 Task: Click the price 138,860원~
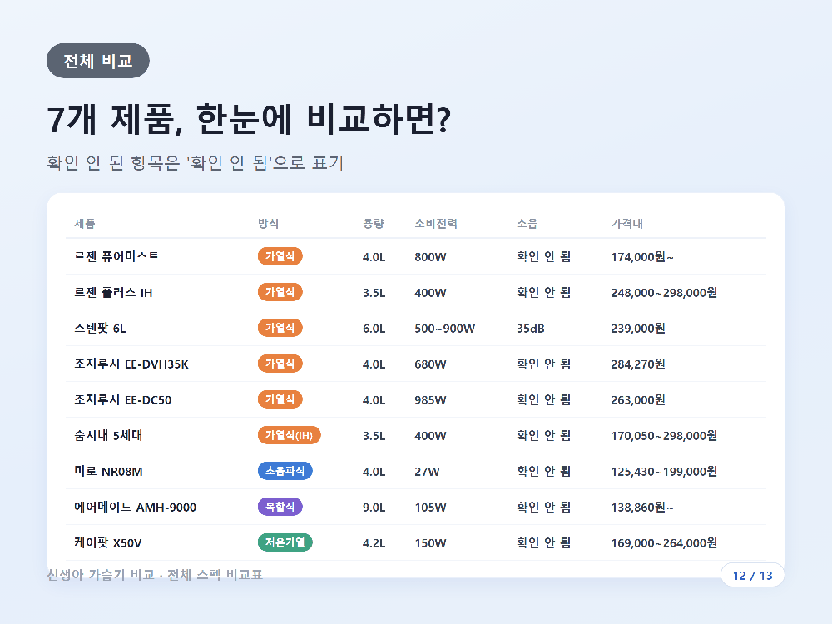point(642,508)
